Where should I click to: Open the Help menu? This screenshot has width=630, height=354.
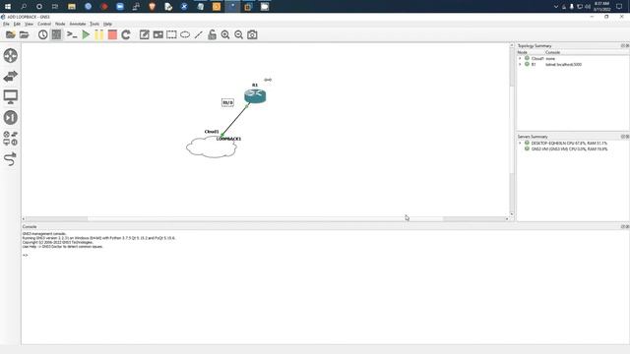coord(107,24)
